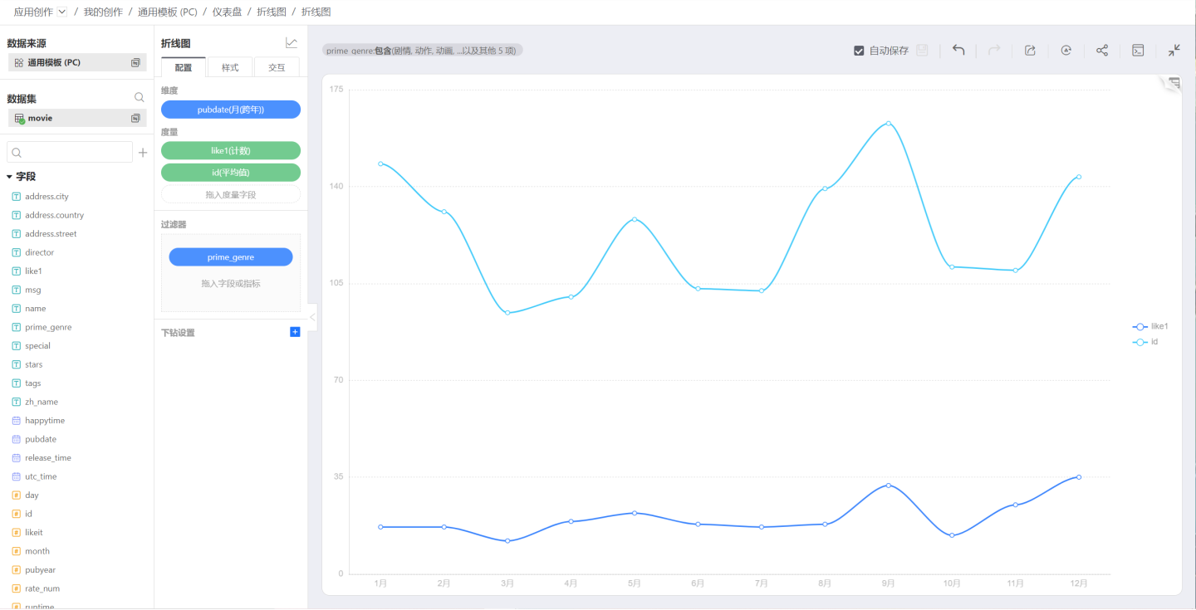Click the undo arrow in the toolbar

(x=958, y=51)
